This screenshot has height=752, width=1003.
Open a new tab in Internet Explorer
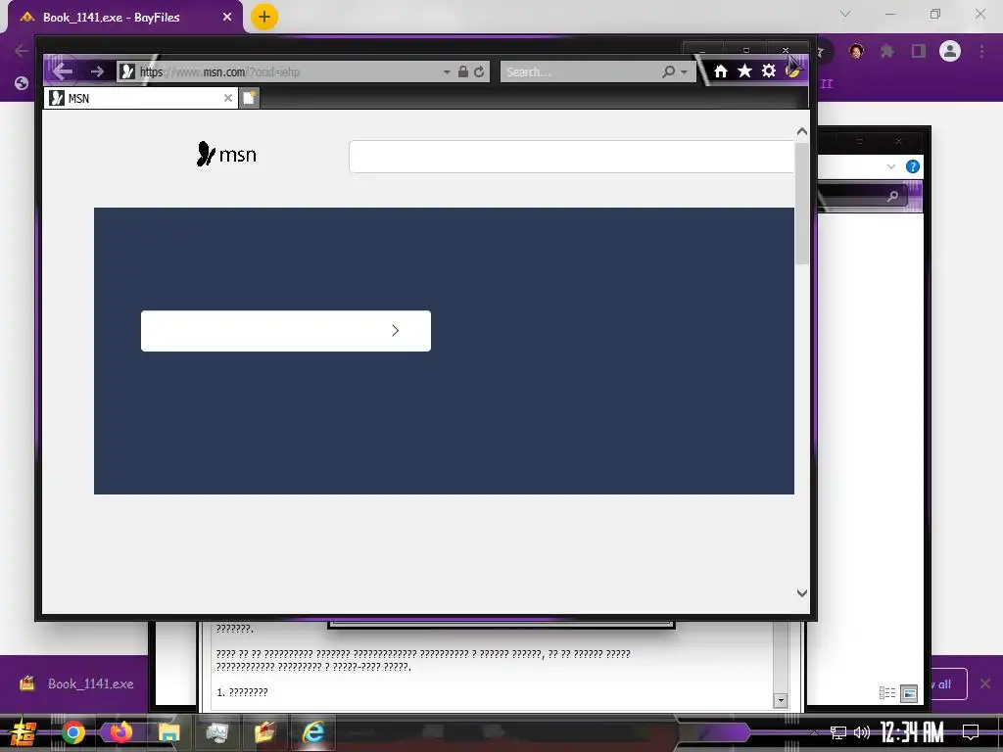tap(249, 98)
